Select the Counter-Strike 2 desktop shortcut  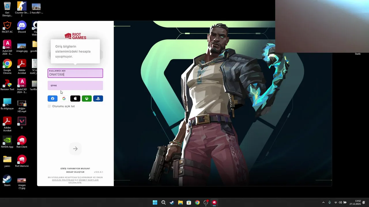click(x=22, y=9)
